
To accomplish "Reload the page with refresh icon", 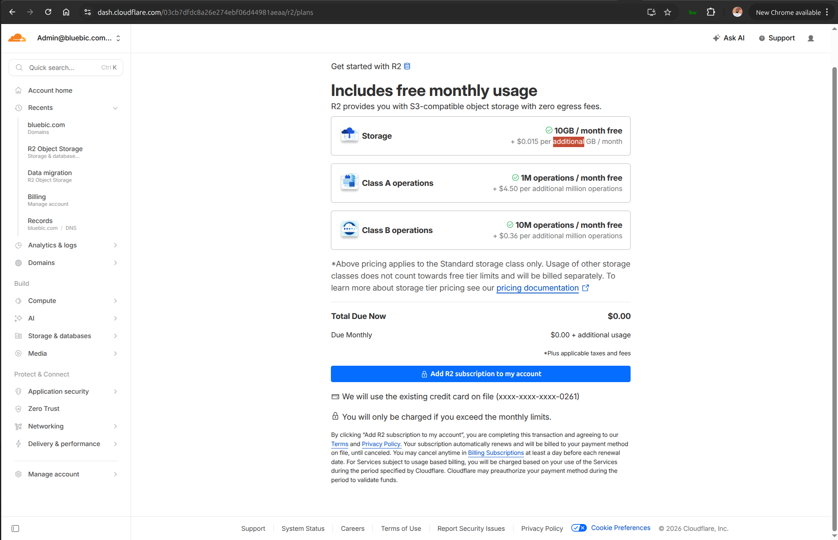I will (48, 12).
